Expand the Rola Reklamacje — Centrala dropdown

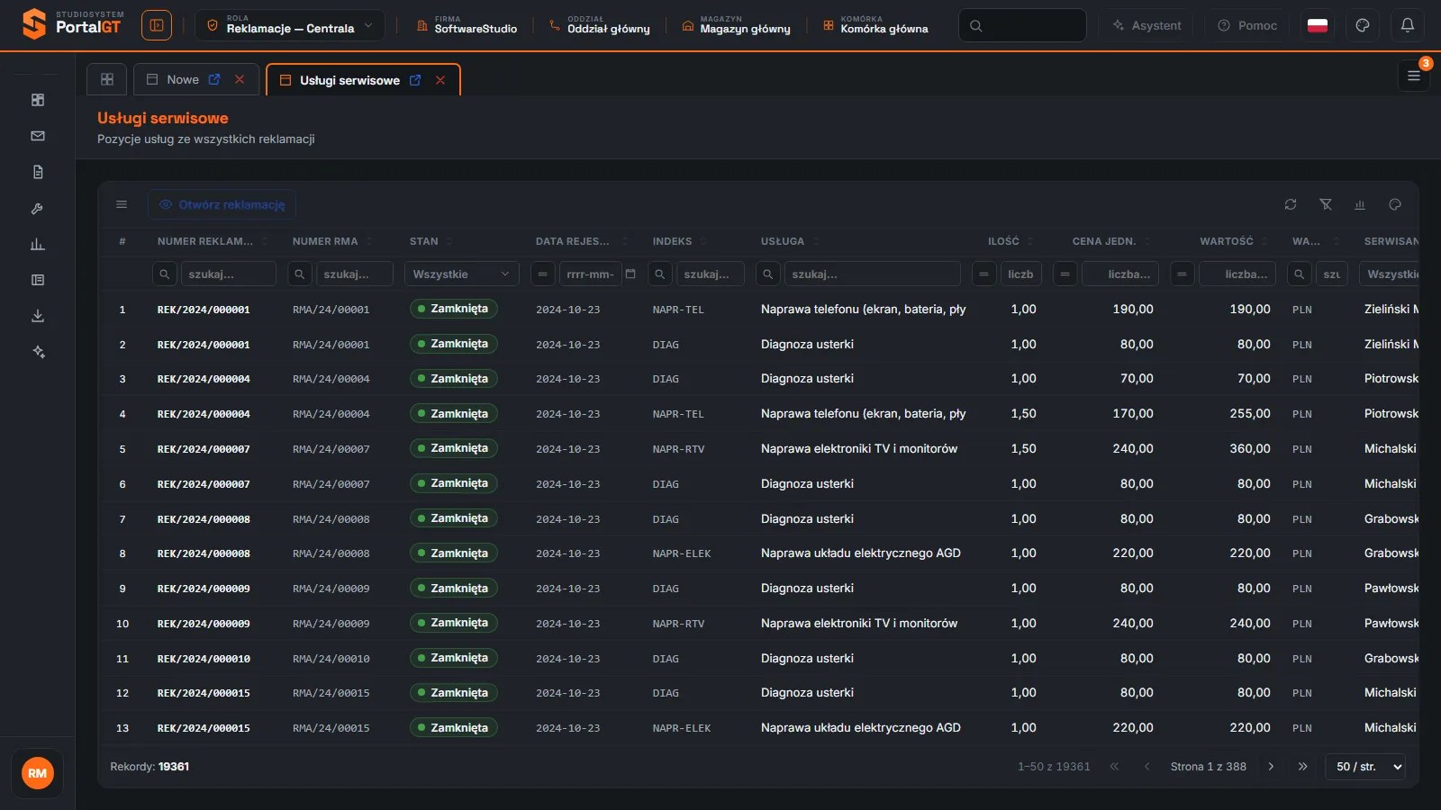tap(290, 25)
